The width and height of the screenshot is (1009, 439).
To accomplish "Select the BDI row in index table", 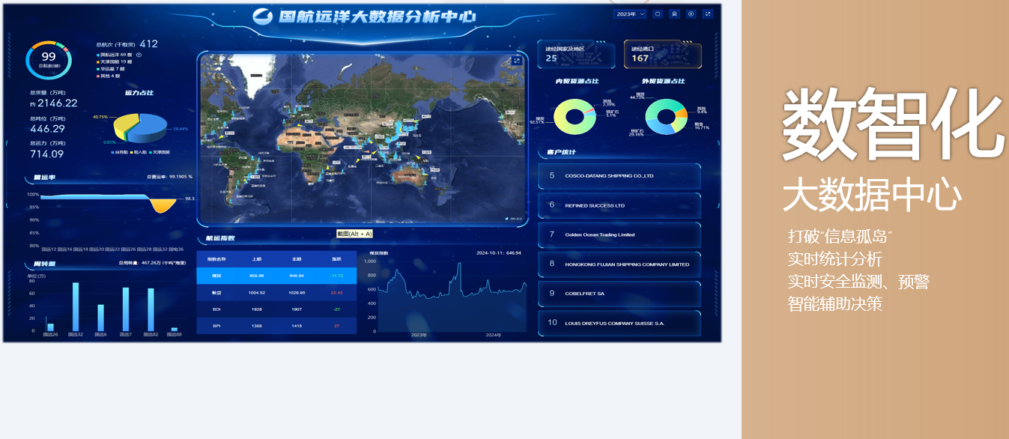I will (276, 309).
